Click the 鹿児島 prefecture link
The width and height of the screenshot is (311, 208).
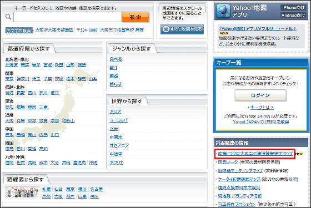(x=79, y=163)
